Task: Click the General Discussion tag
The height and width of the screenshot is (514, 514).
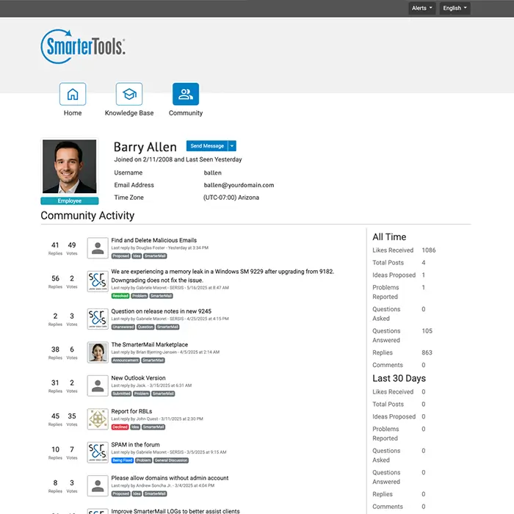Action: coord(171,460)
